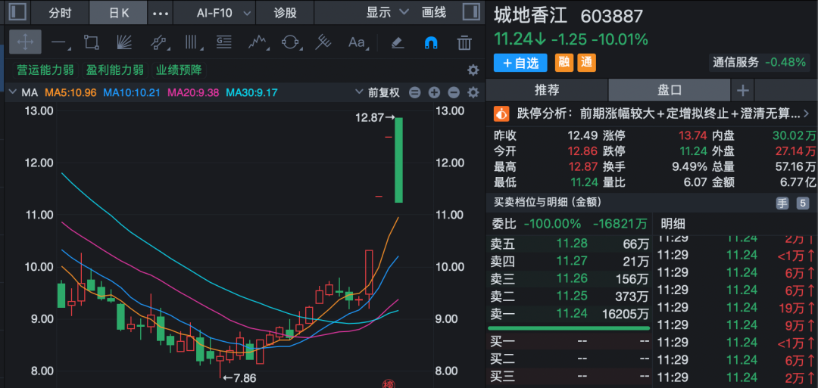Toggle the blue magnet snap tool
The width and height of the screenshot is (818, 388).
coord(431,42)
